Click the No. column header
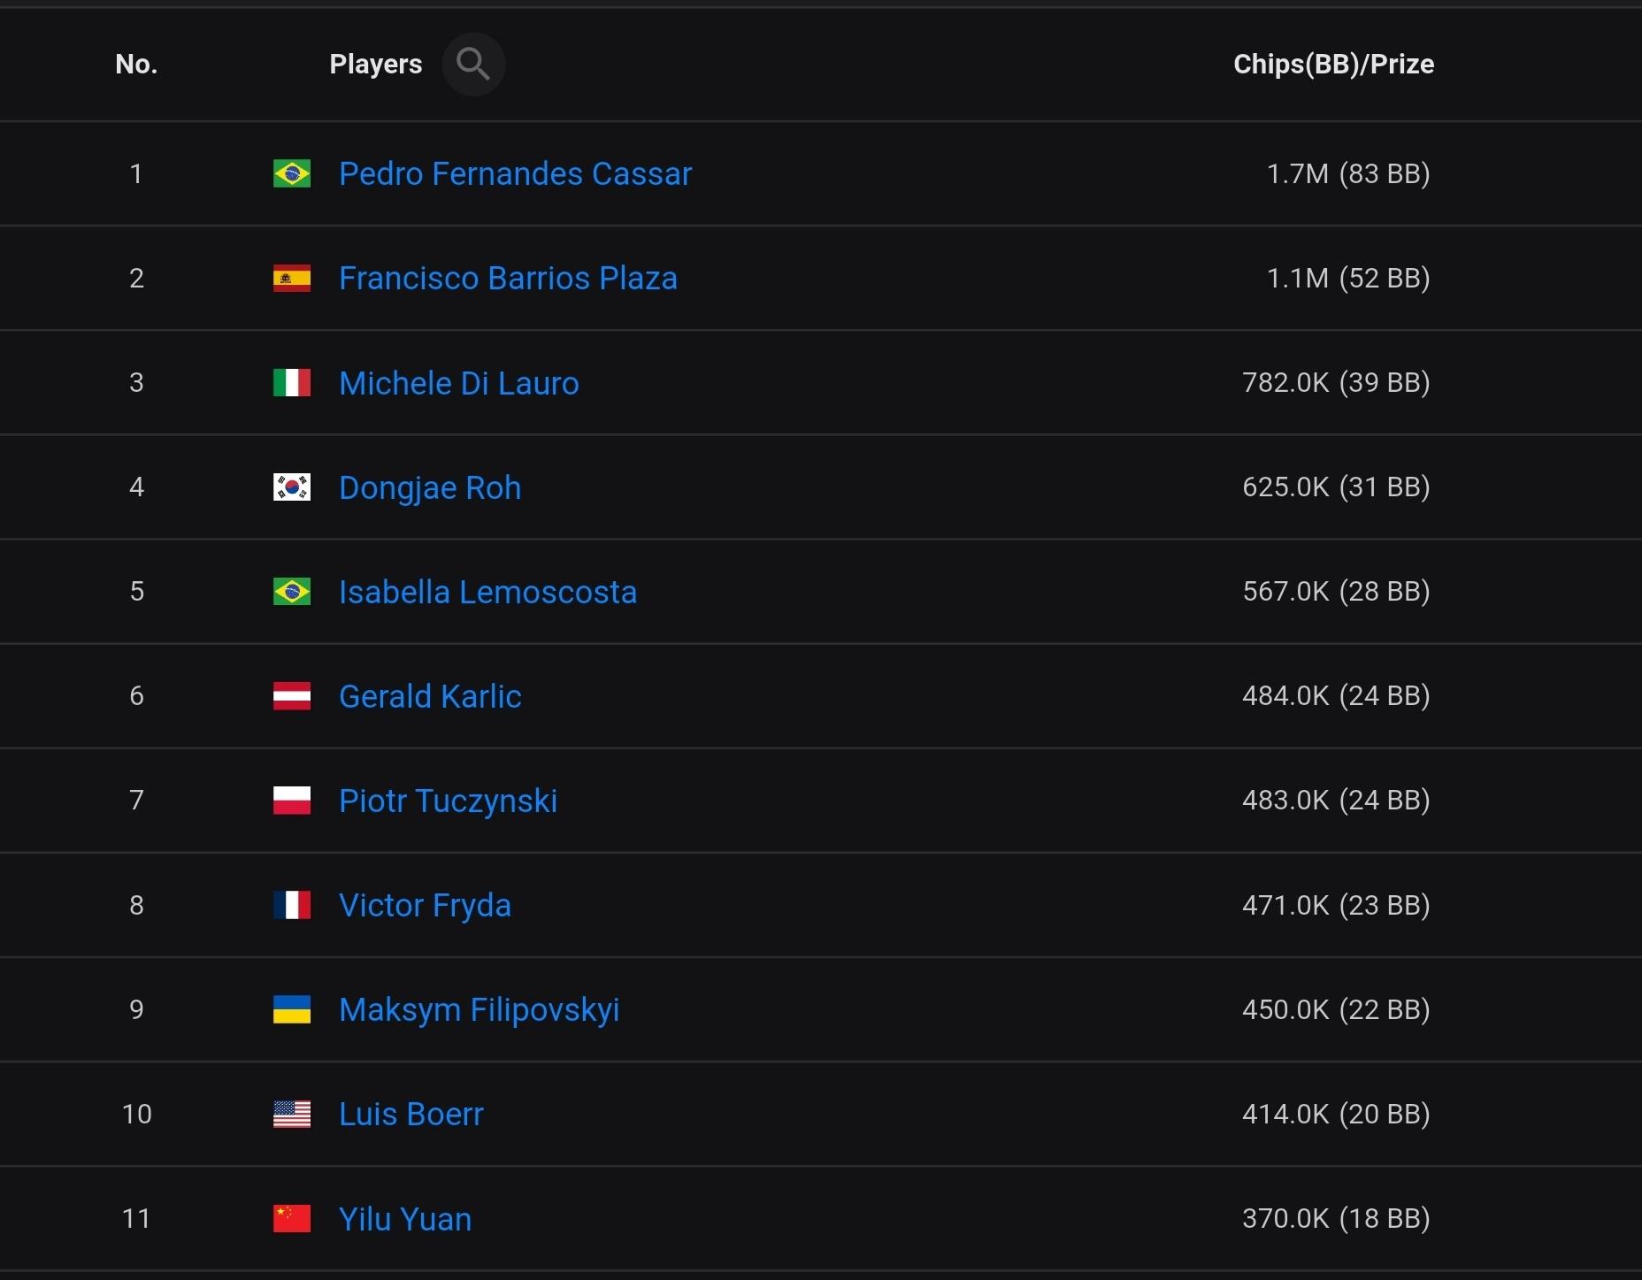The width and height of the screenshot is (1642, 1280). click(136, 65)
